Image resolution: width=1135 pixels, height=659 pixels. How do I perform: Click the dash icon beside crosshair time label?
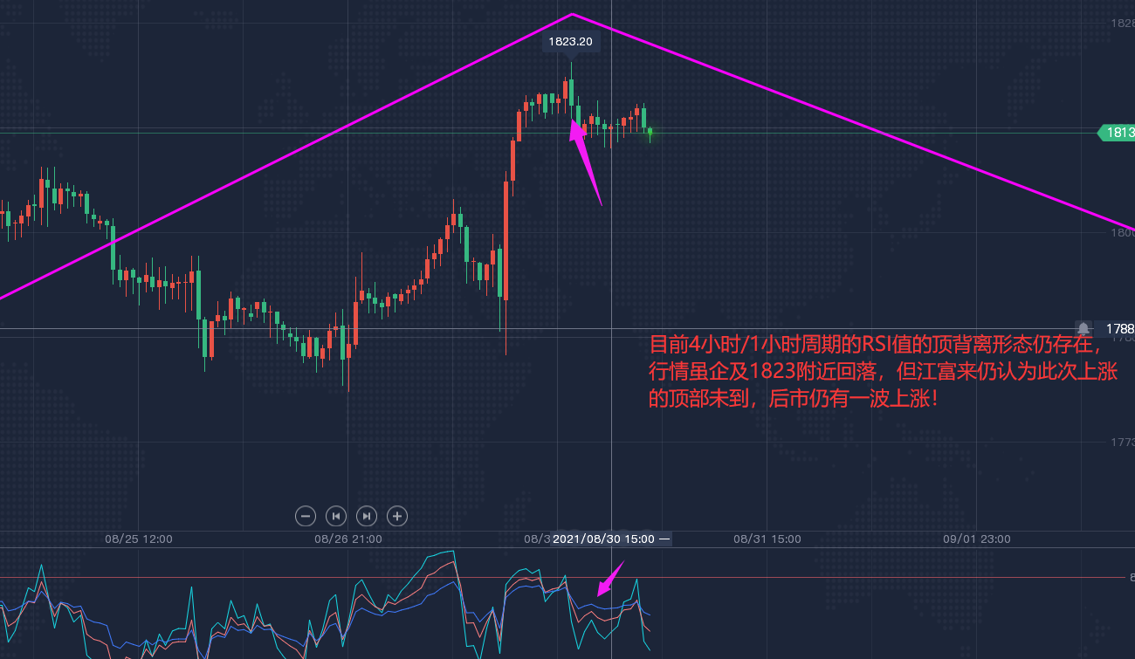coord(664,539)
